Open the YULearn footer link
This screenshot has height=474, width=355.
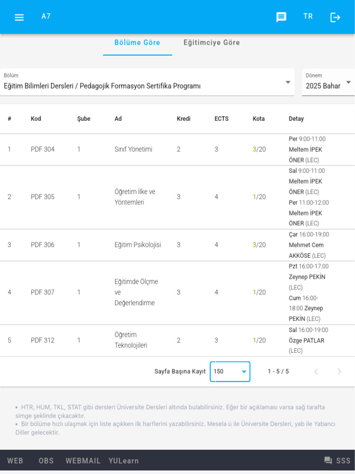click(x=123, y=461)
